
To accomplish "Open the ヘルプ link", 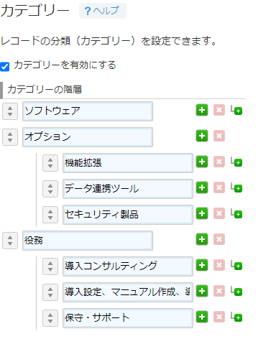I will pos(103,11).
